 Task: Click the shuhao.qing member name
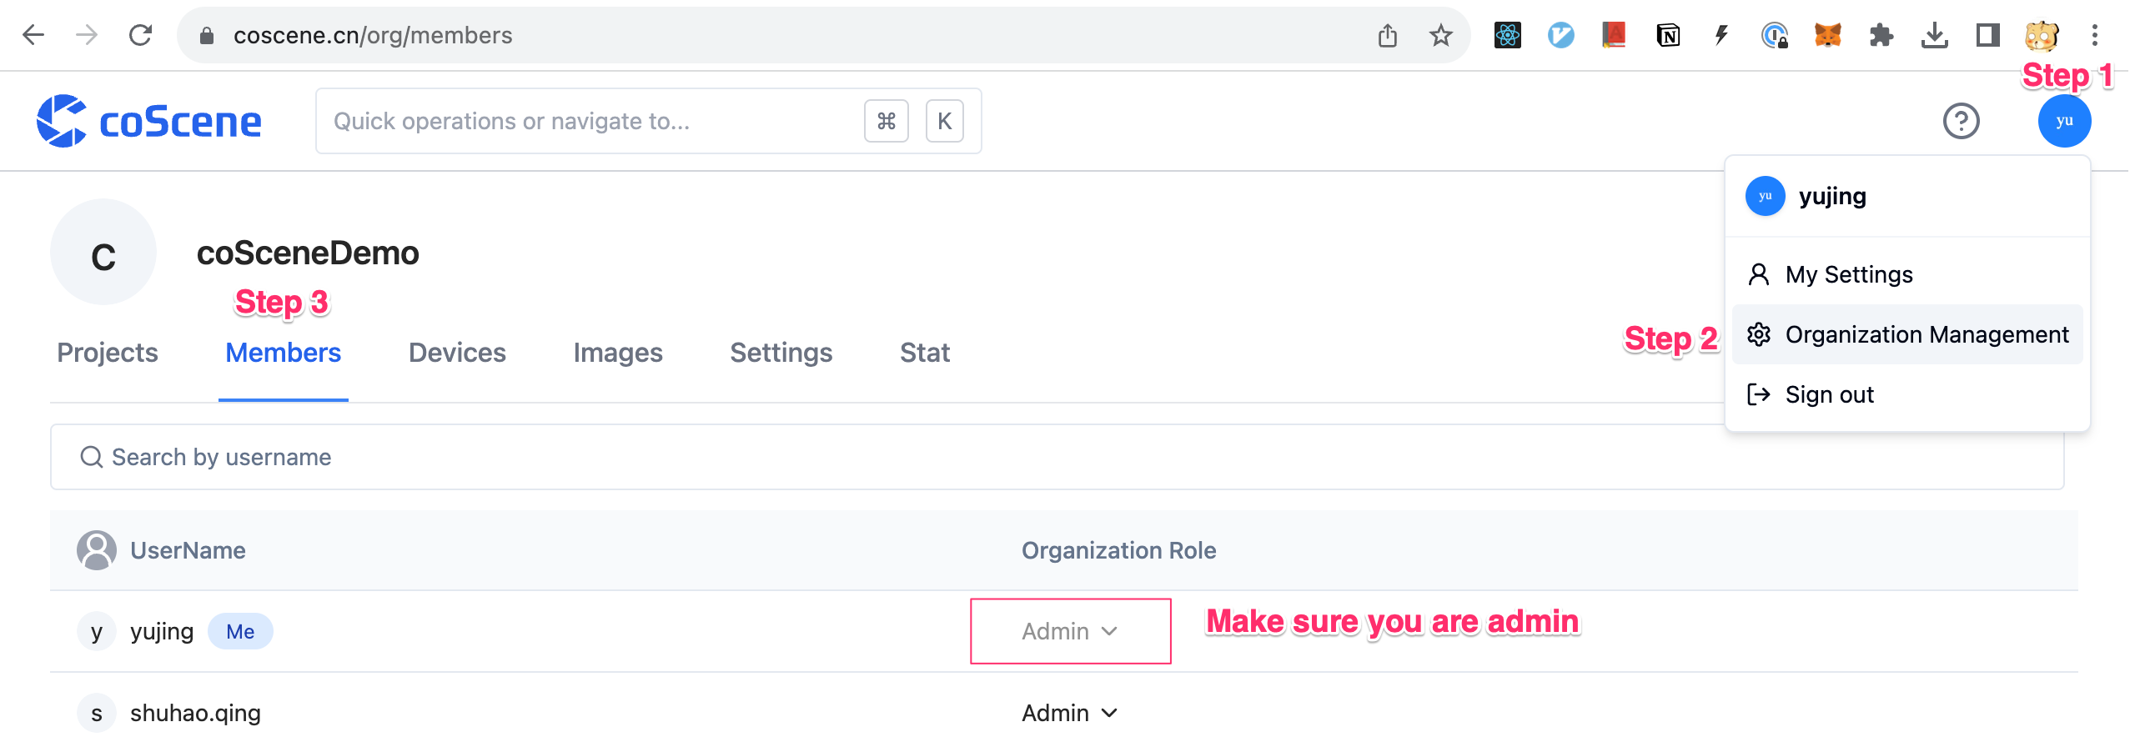click(195, 713)
